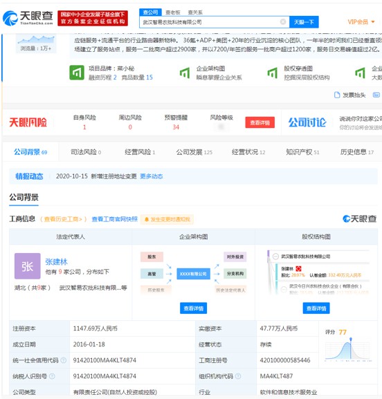The width and height of the screenshot is (382, 399).
Task: Click the 周边风险 count 0
Action: [130, 127]
